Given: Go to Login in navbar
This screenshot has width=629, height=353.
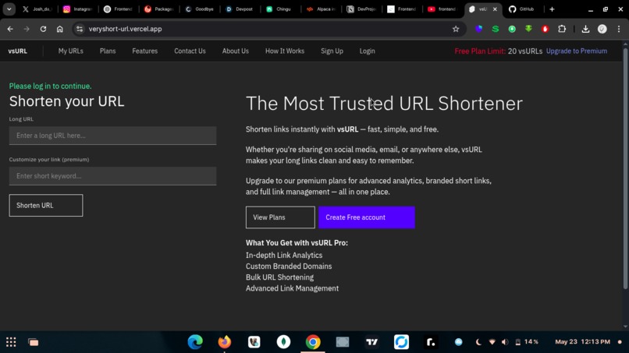Looking at the screenshot, I should pos(367,51).
